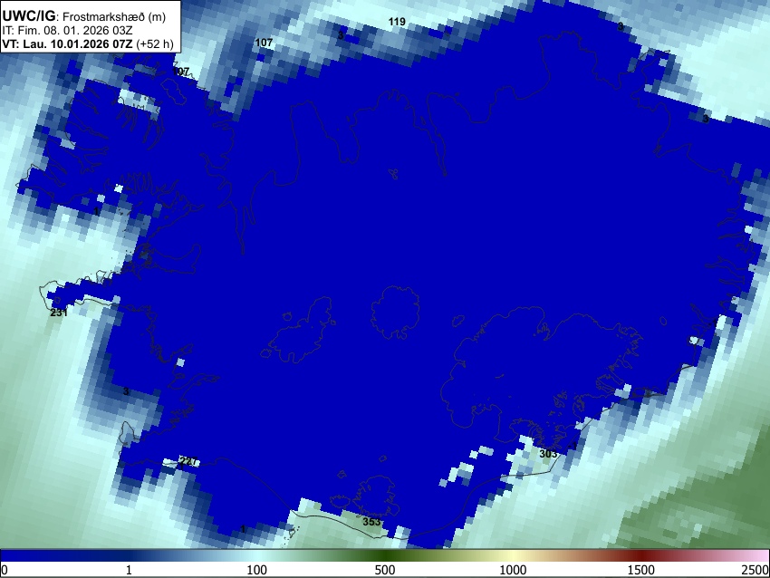
Task: Click the "227" map value
Action: (188, 461)
